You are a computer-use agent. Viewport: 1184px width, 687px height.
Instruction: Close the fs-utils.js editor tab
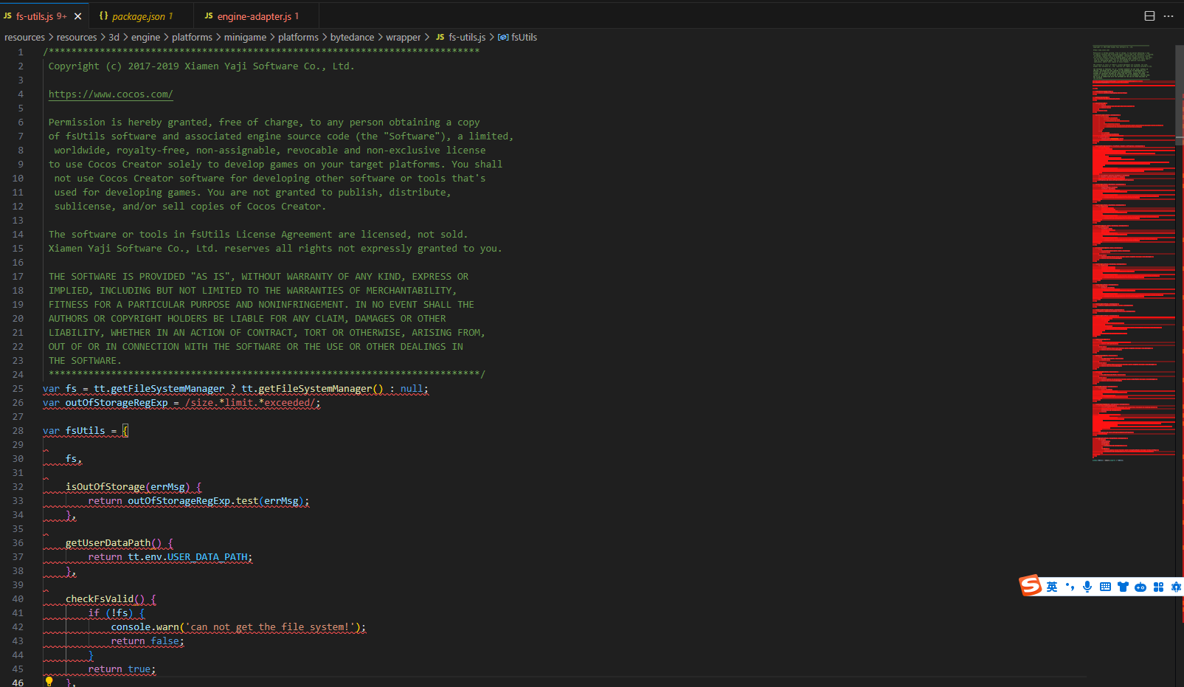[78, 16]
